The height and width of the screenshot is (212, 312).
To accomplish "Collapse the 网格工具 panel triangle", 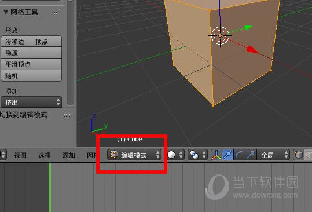I will 6,12.
